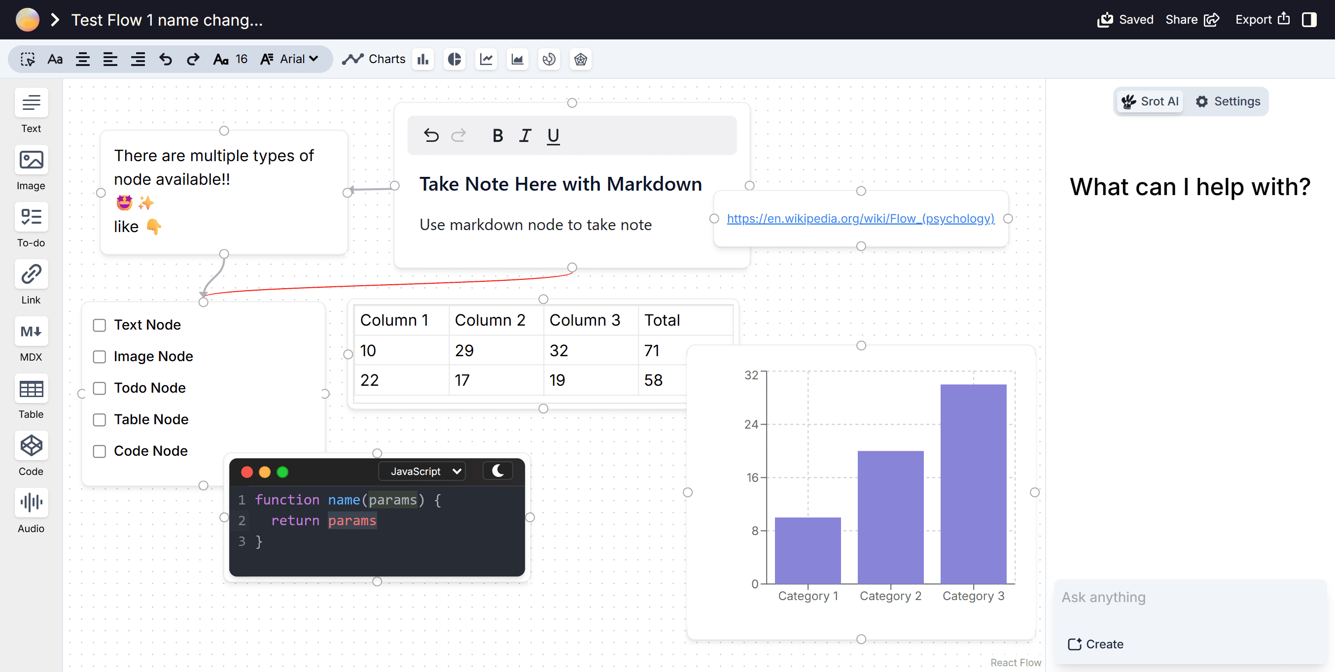Align text left in toolbar

pos(110,59)
